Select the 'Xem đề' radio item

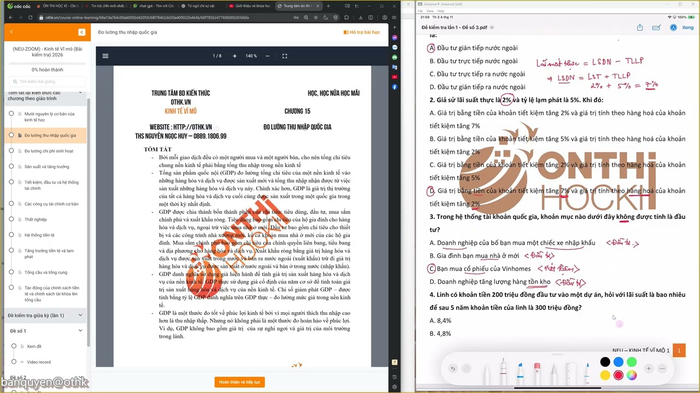click(14, 346)
